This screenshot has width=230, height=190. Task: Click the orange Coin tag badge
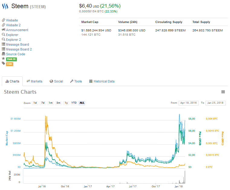coord(10,64)
